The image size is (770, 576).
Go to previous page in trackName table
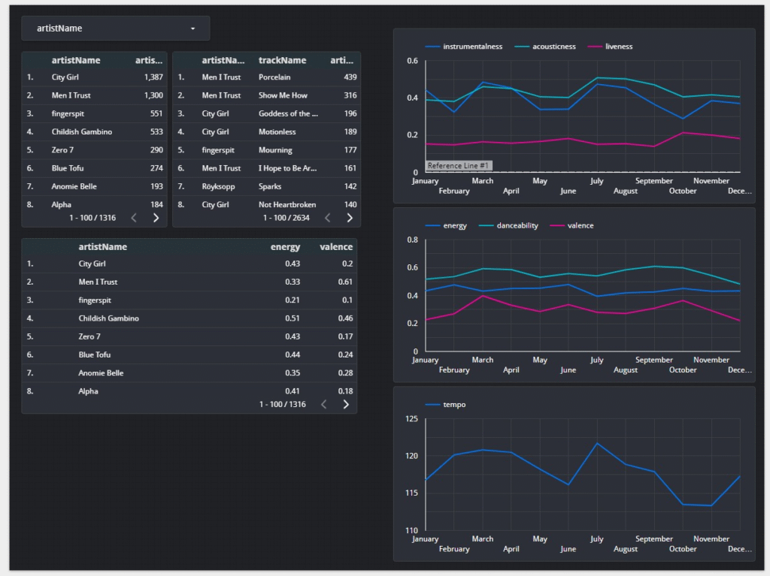[328, 218]
